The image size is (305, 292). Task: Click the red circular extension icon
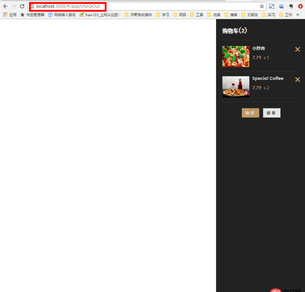300,6
